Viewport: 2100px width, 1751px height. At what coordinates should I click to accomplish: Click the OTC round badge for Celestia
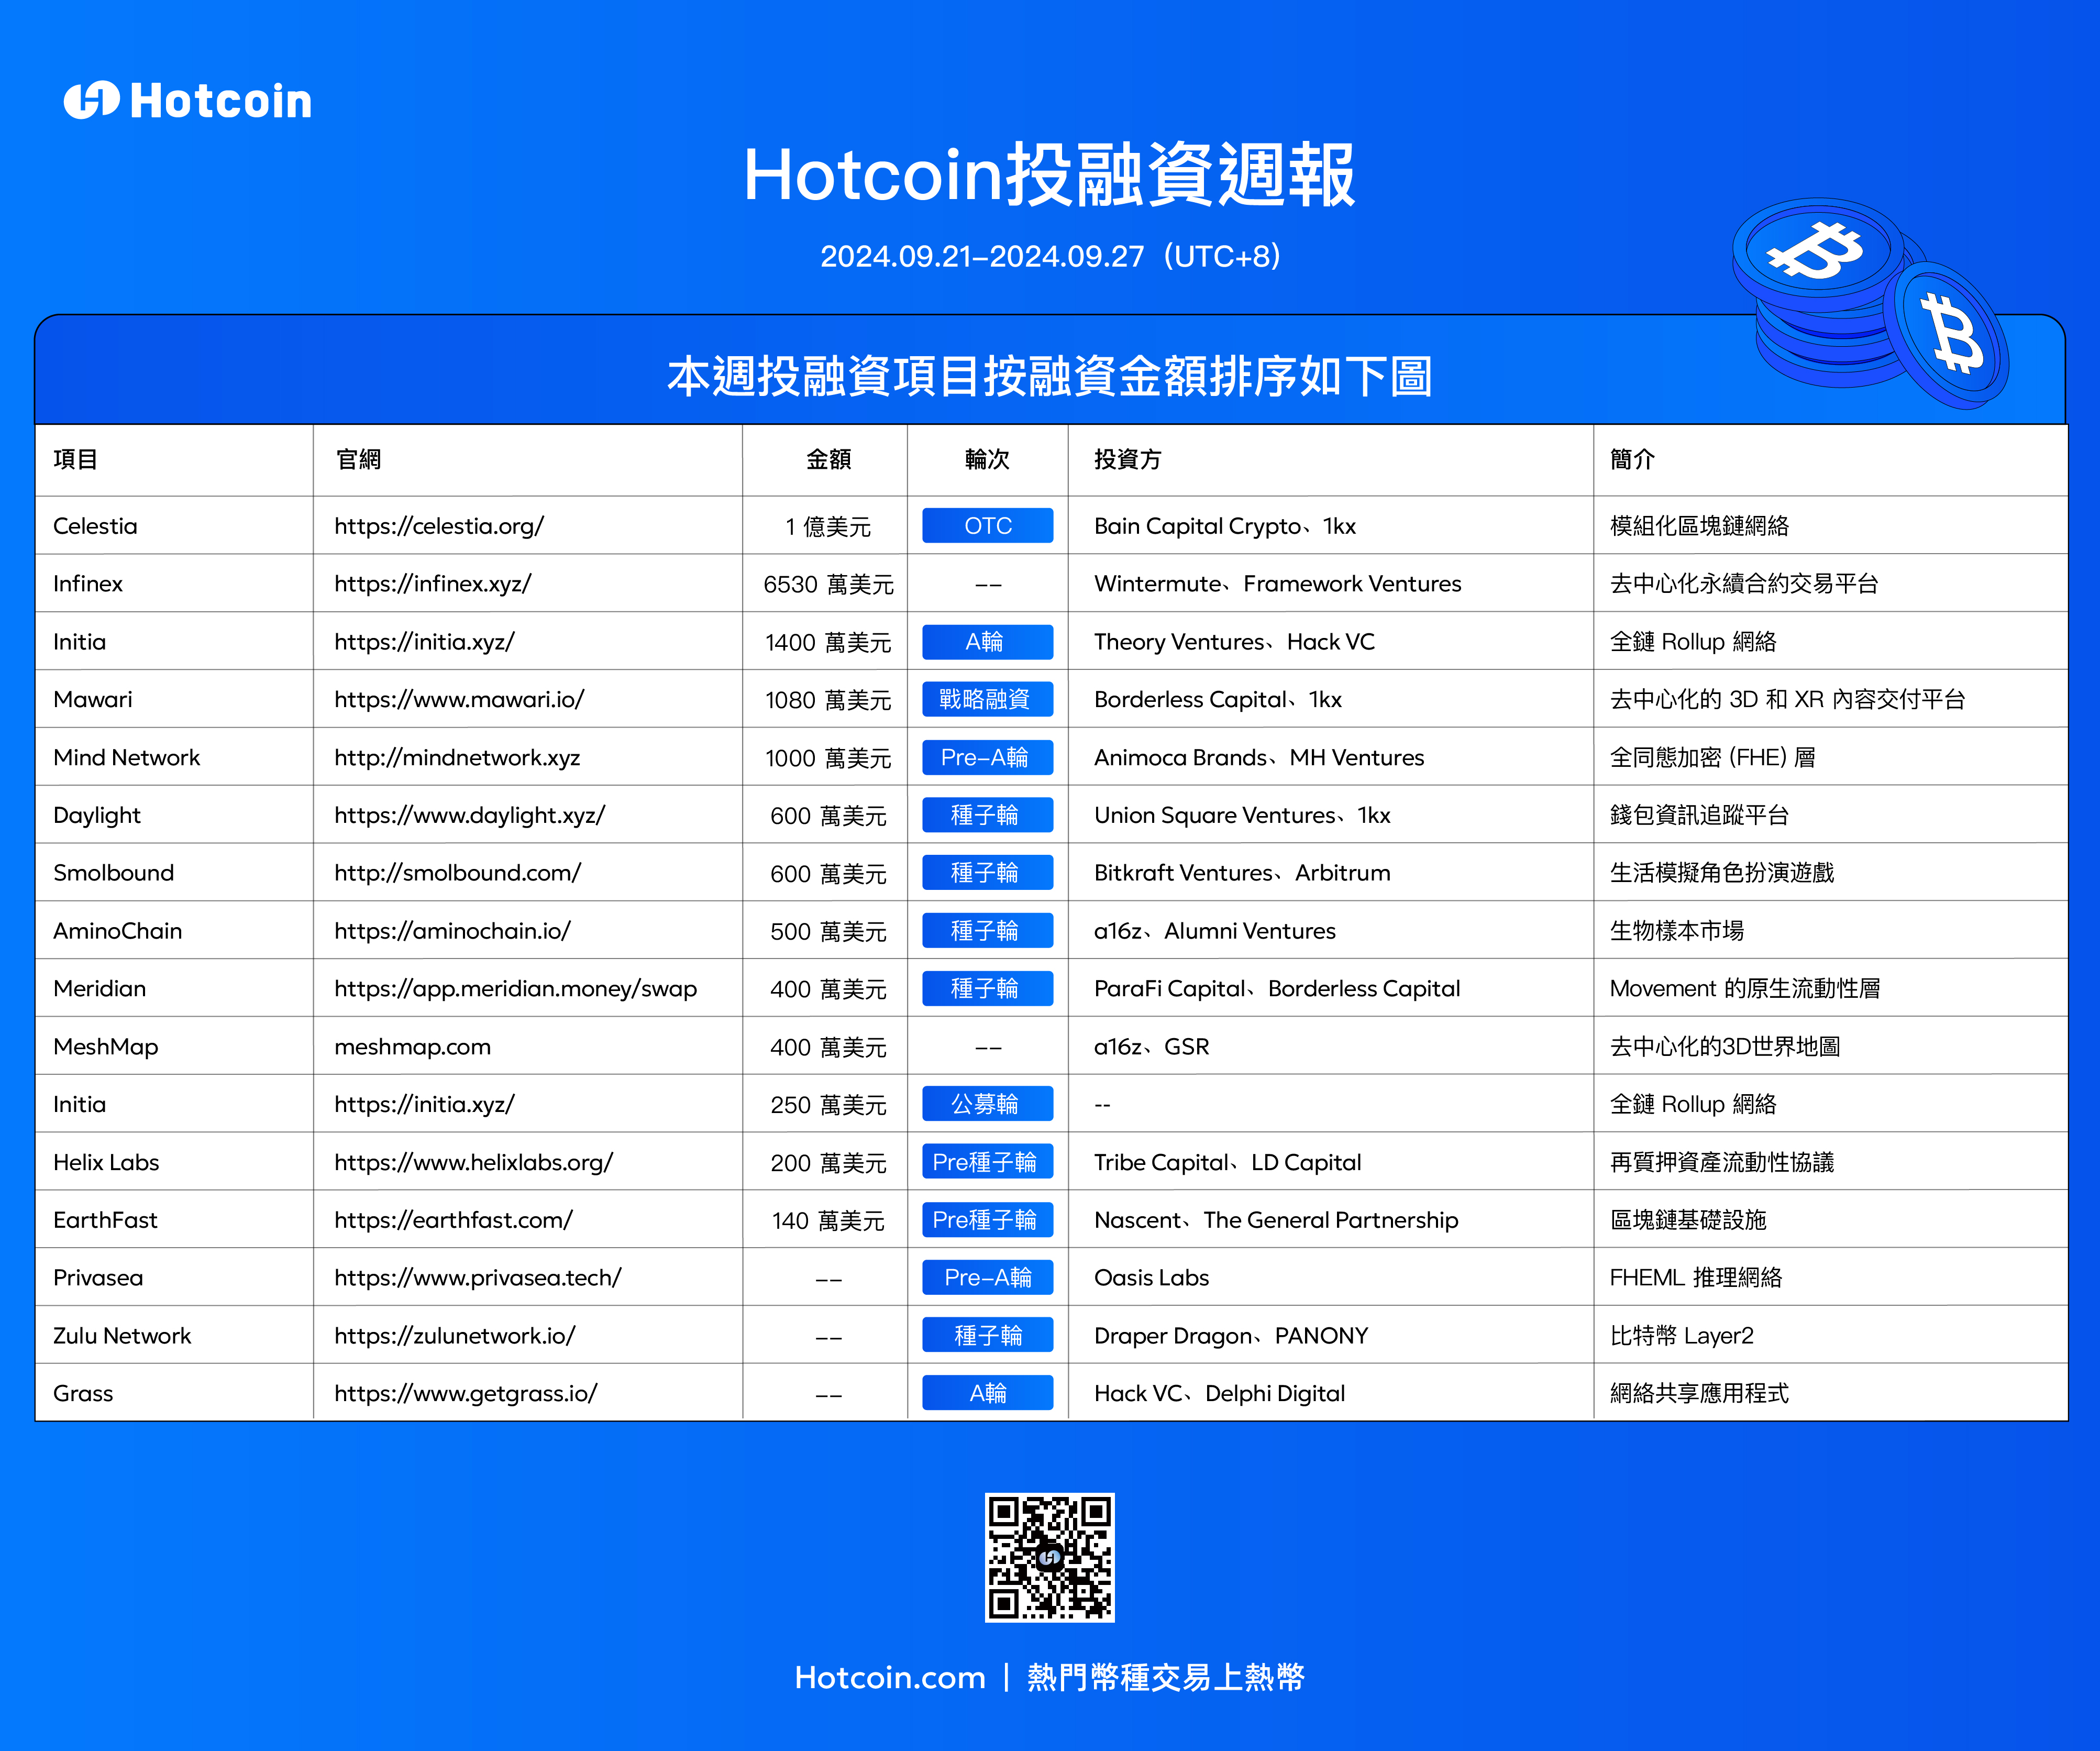click(x=987, y=526)
